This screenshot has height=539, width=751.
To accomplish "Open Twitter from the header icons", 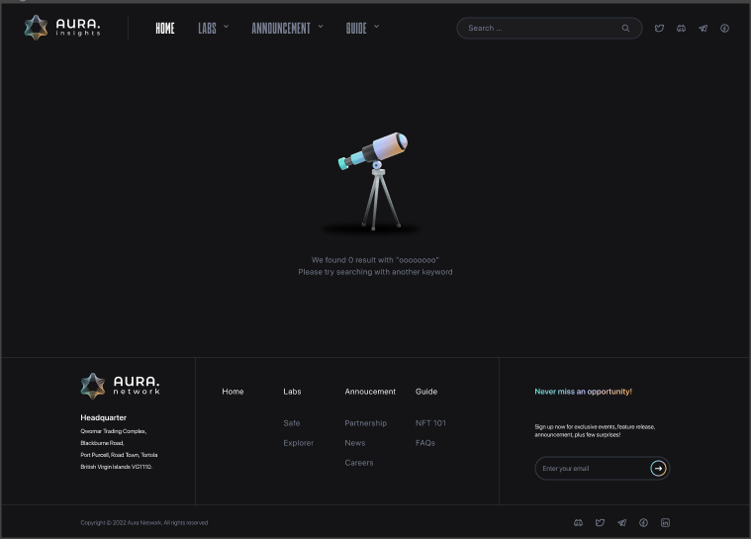I will tap(660, 29).
